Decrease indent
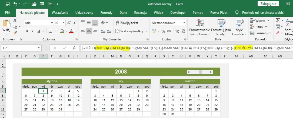Screen dimensions: 293x118 coord(103,31)
